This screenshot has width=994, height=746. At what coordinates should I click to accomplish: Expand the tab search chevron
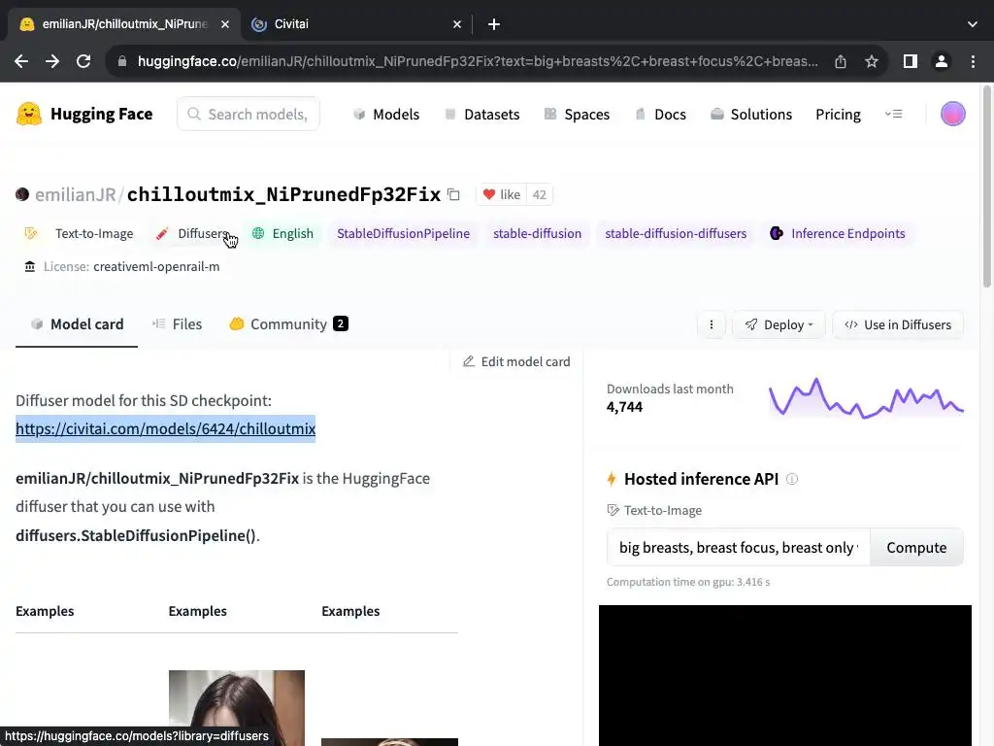pyautogui.click(x=973, y=24)
